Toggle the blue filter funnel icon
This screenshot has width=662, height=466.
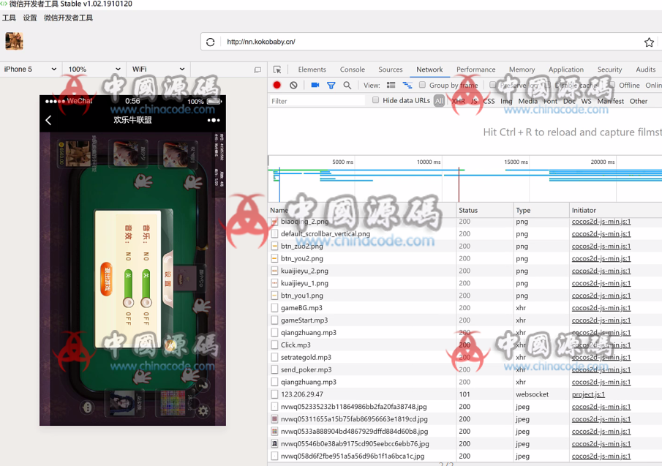coord(331,86)
